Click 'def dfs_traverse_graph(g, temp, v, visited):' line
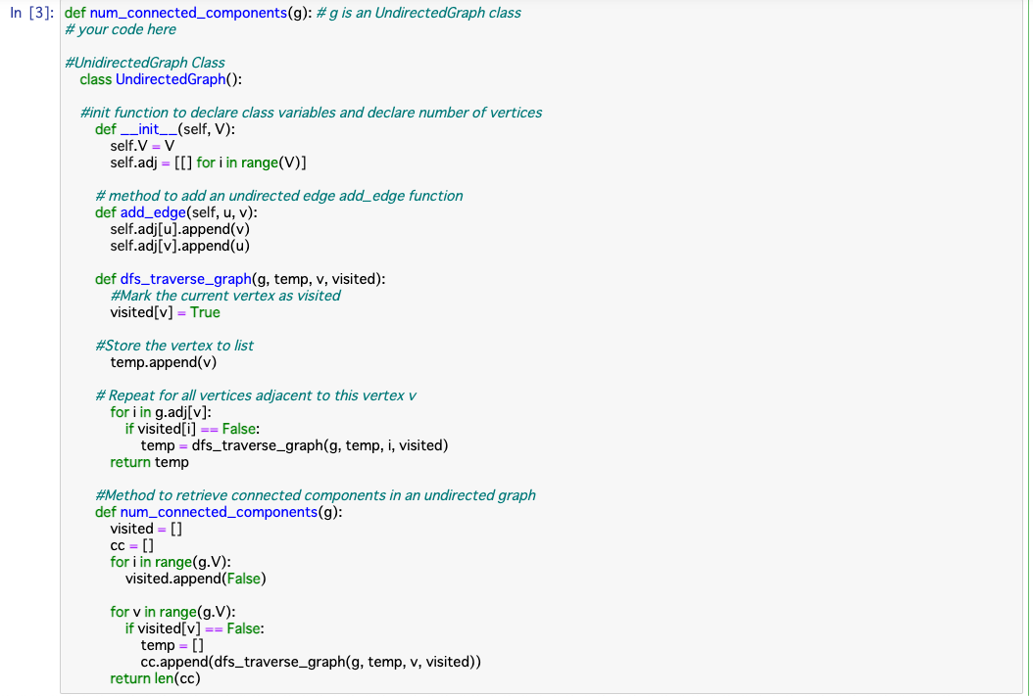 tap(240, 279)
